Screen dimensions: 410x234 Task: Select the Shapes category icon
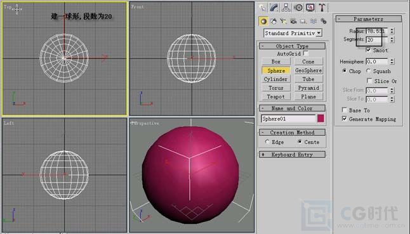274,21
